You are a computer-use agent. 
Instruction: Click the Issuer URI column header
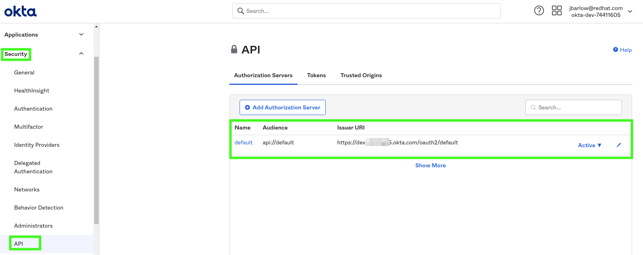click(351, 127)
